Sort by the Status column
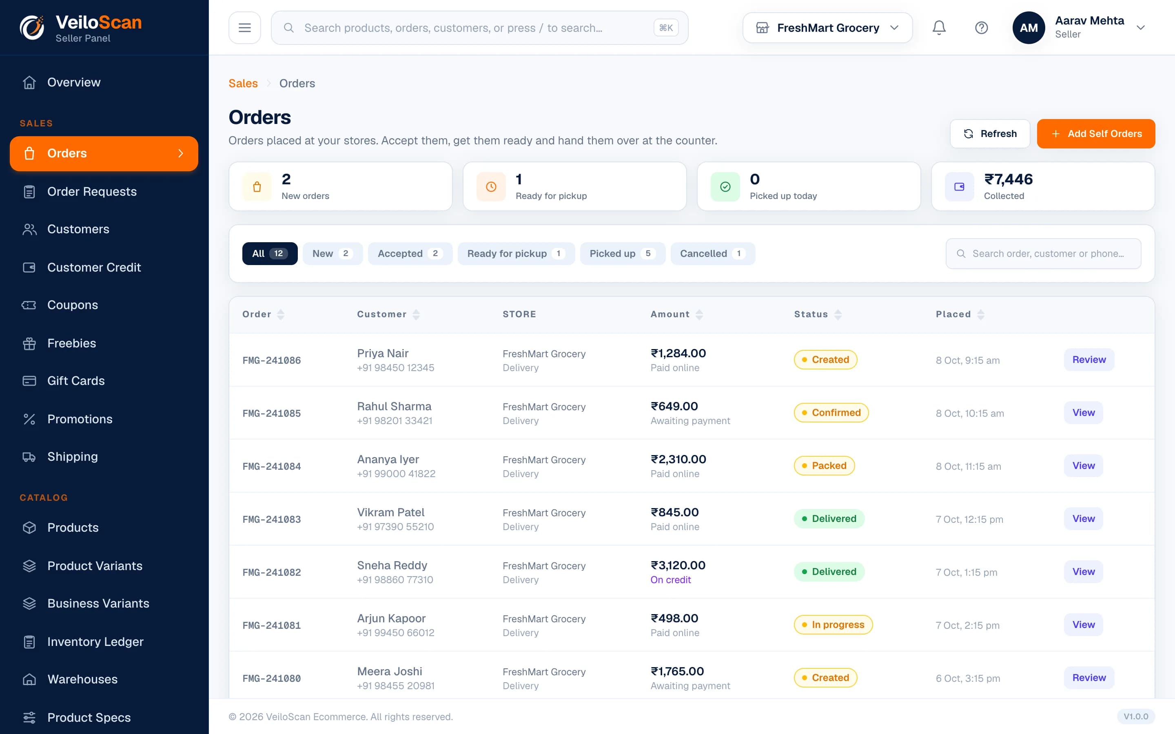Image resolution: width=1175 pixels, height=734 pixels. (818, 314)
